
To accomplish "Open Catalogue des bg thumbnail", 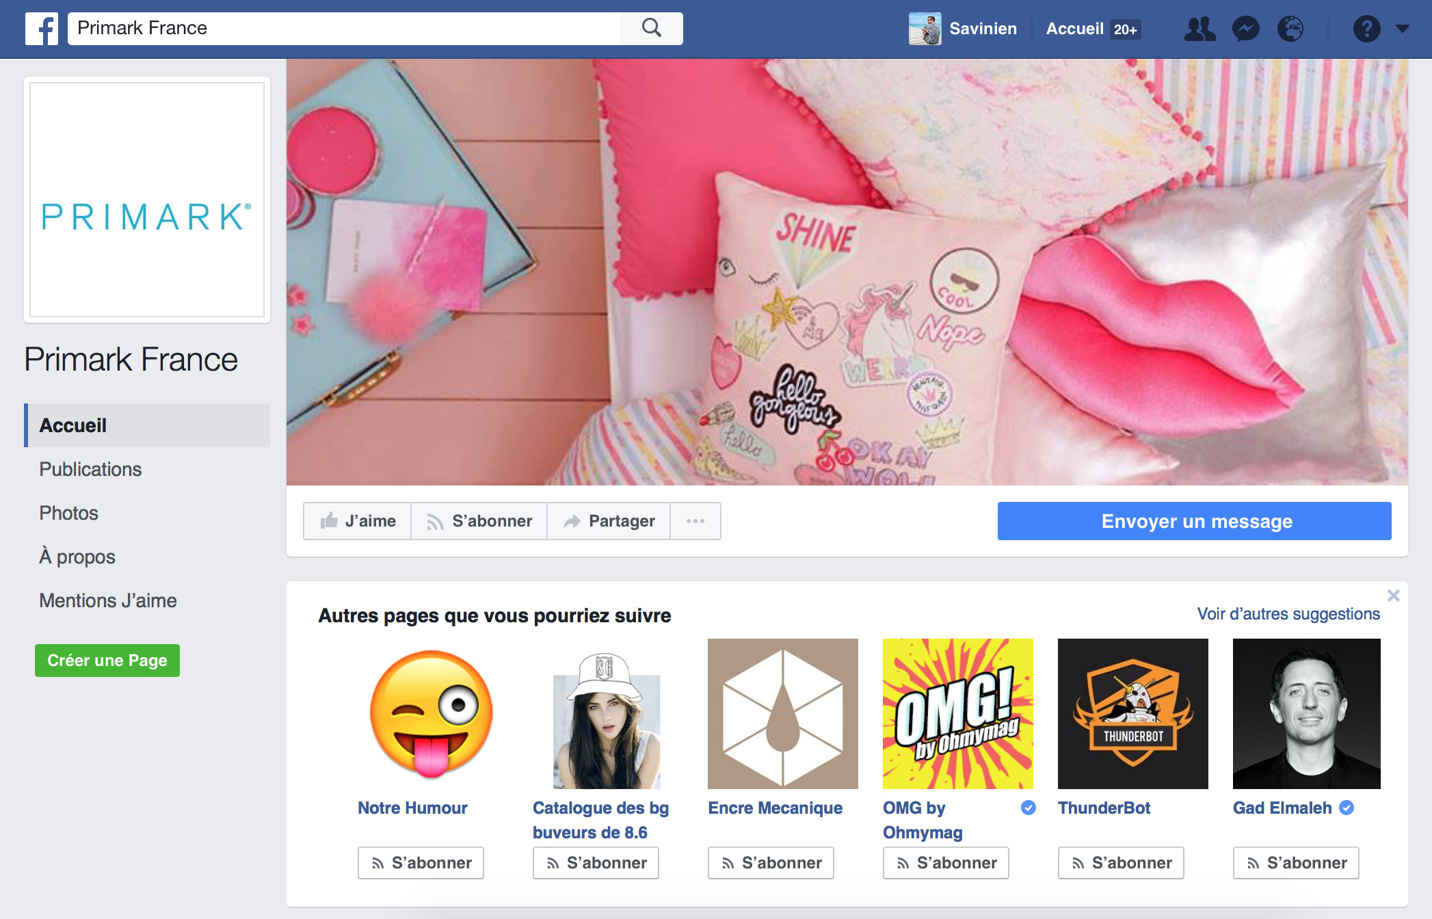I will coord(607,714).
